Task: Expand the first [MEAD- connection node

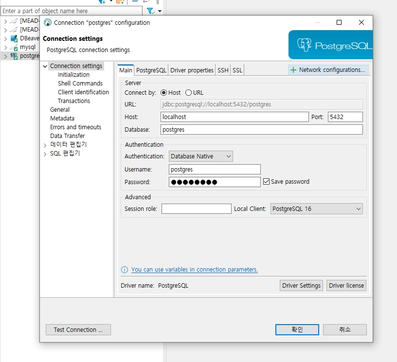Action: 5,22
